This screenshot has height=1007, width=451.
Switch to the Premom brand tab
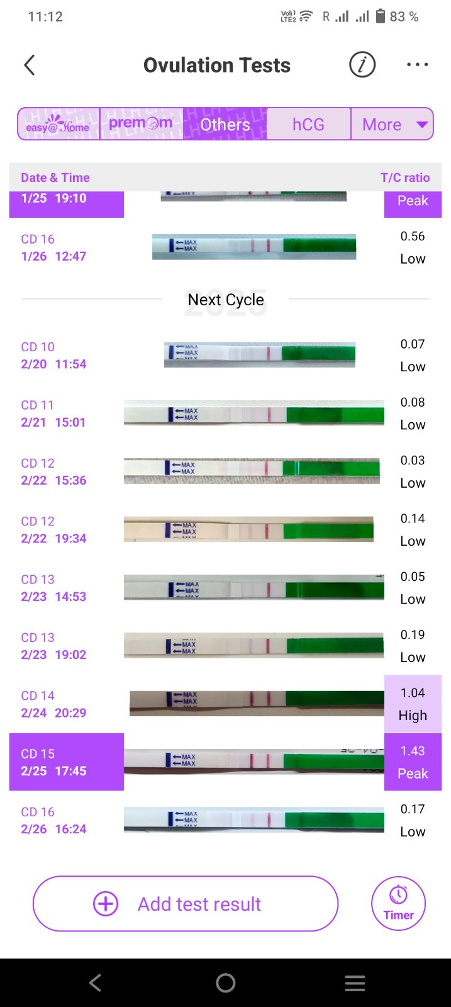(141, 124)
